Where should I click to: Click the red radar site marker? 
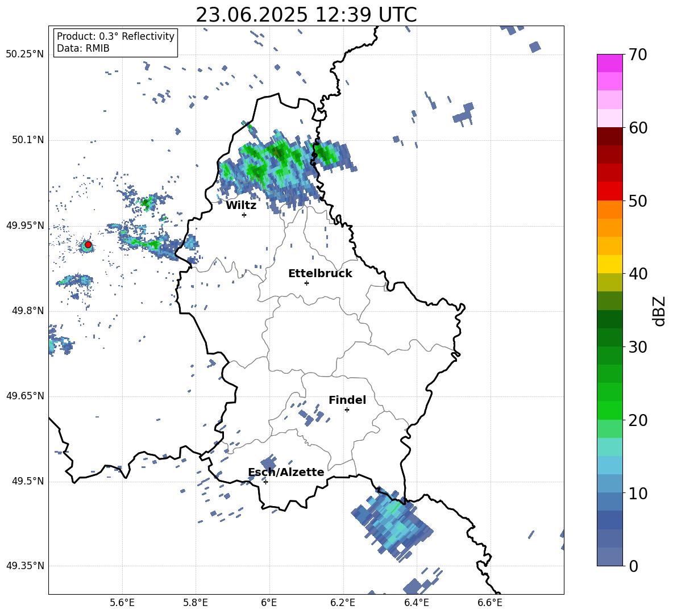click(x=88, y=245)
